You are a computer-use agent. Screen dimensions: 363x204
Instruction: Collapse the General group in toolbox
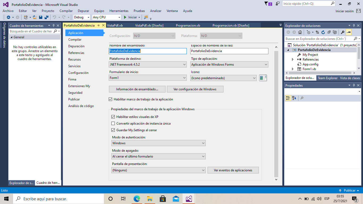pyautogui.click(x=11, y=37)
